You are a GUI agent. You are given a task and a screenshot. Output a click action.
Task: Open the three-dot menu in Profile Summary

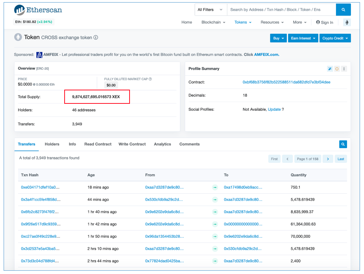[x=344, y=69]
